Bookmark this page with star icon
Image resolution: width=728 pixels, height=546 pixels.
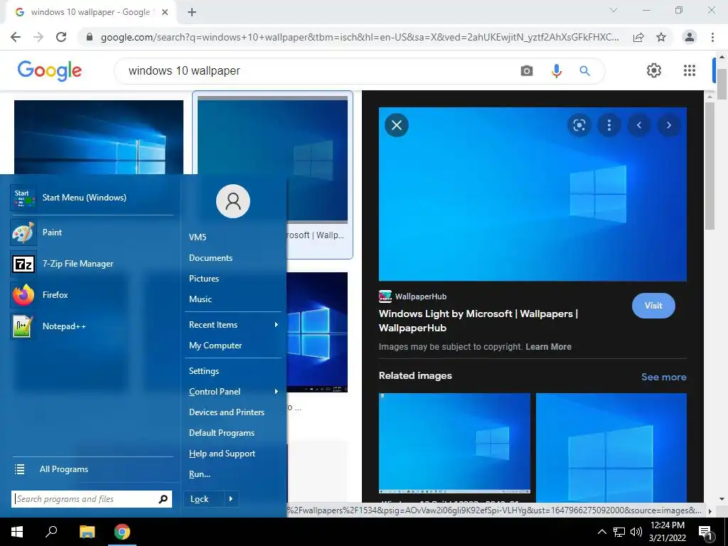click(x=661, y=37)
